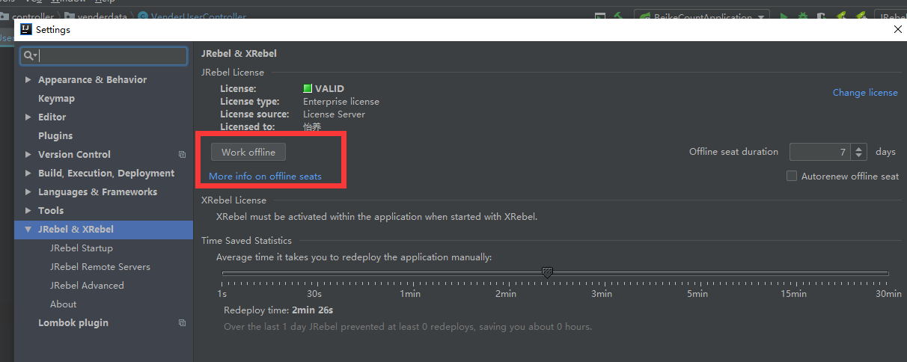
Task: Select Plugins in the settings tree
Action: click(x=55, y=135)
